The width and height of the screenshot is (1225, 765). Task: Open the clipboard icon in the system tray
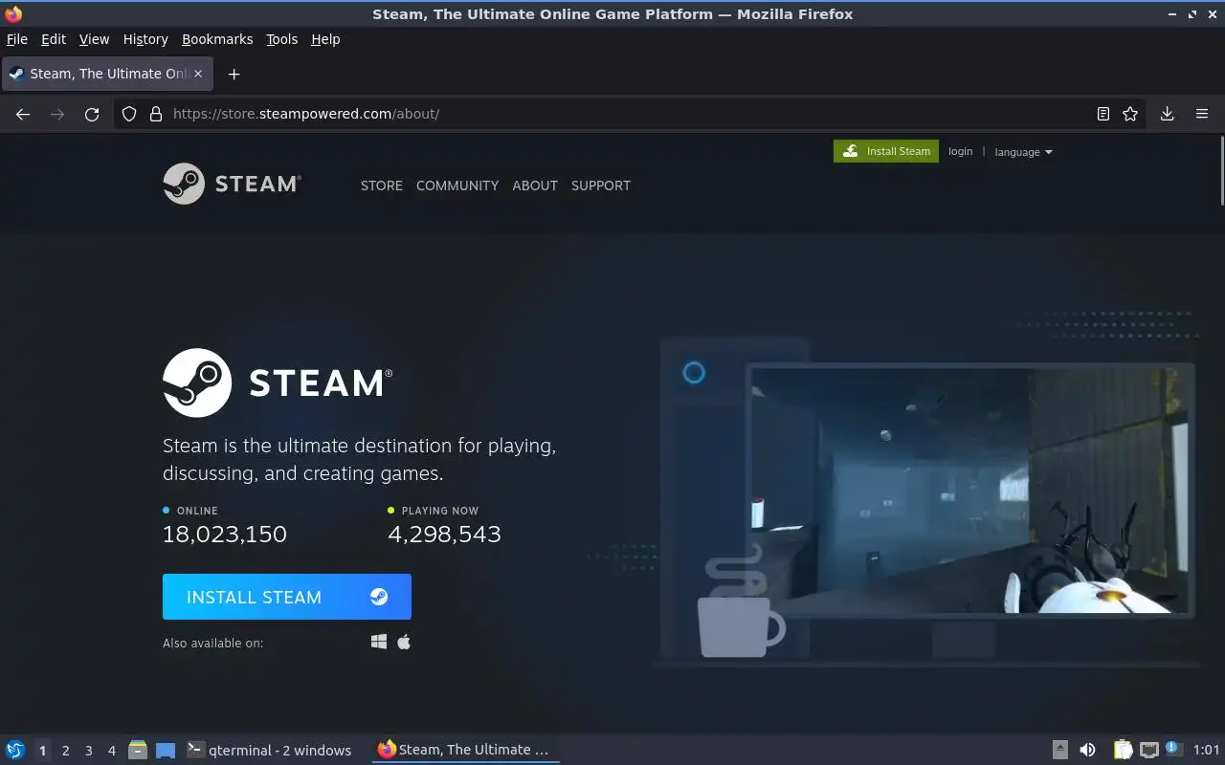(x=1123, y=750)
